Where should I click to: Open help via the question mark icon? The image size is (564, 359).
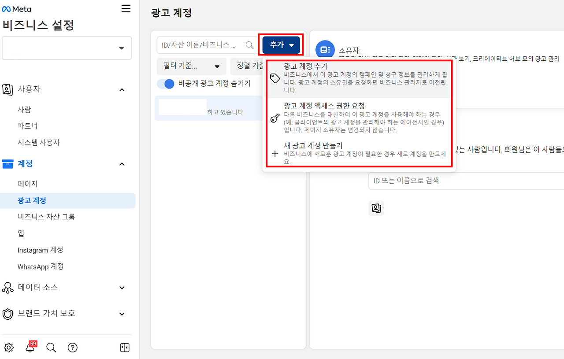72,348
